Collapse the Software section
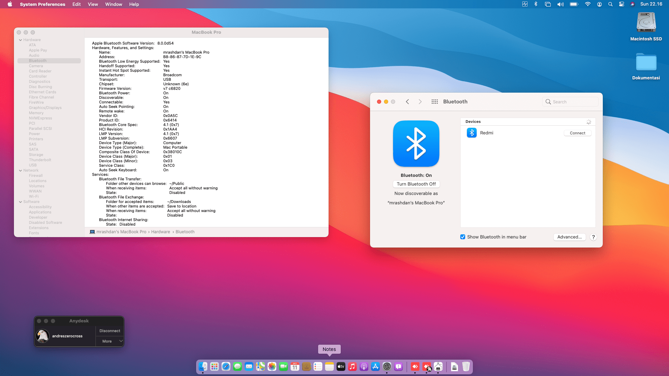Screen dimensions: 669x376 21,202
